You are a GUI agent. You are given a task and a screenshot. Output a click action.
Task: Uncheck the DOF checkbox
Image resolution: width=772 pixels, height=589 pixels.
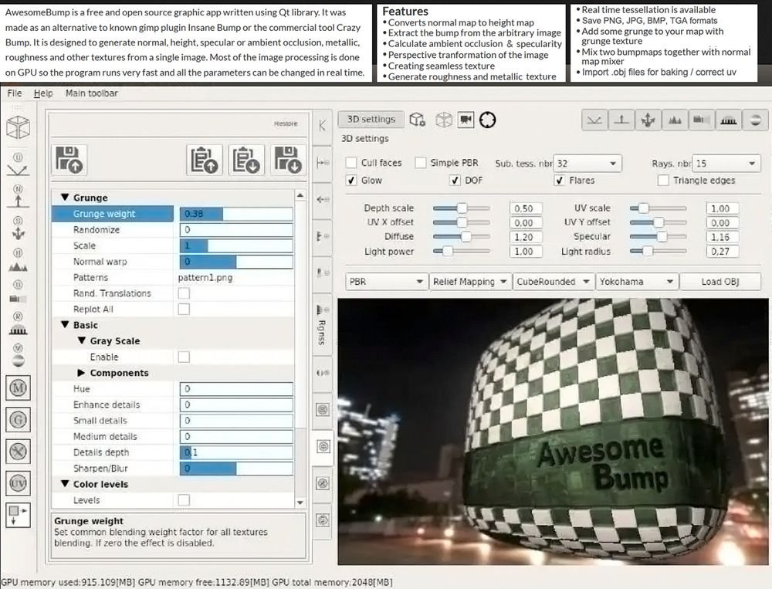(455, 180)
